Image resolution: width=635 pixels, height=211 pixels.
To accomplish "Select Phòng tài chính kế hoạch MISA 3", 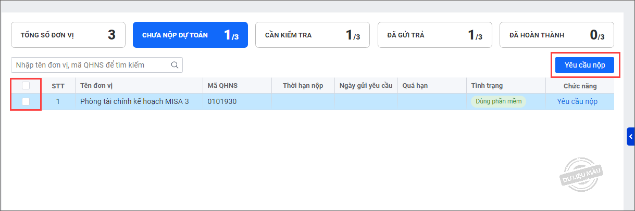I will click(134, 101).
